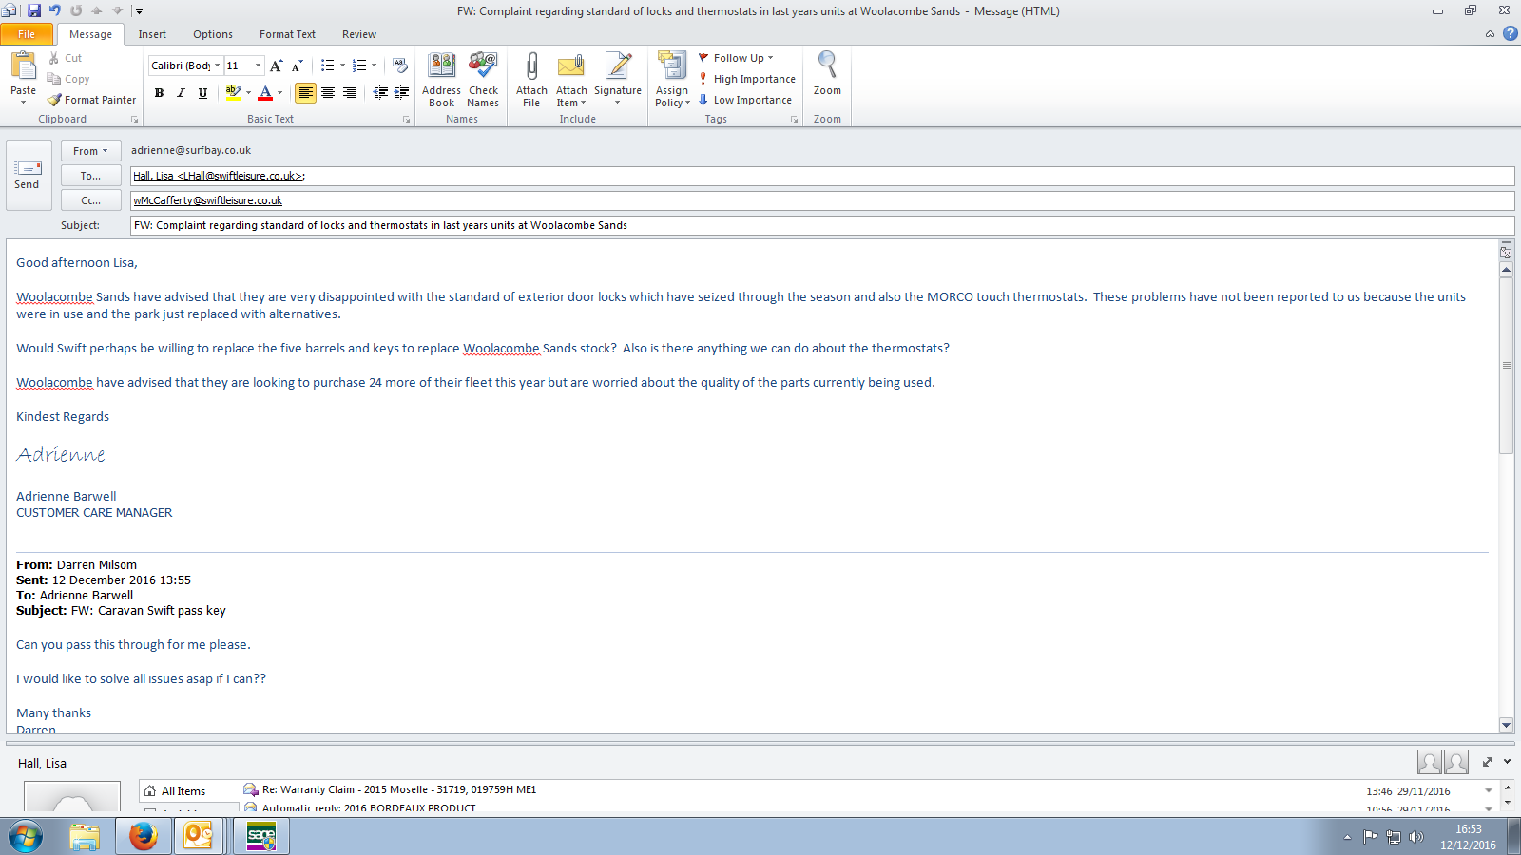Open the font color swatch
The image size is (1521, 855).
coord(265,93)
